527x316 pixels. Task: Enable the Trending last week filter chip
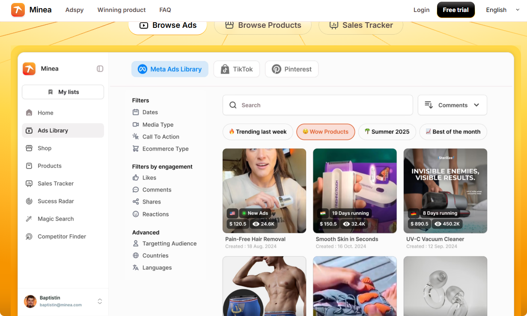click(258, 132)
